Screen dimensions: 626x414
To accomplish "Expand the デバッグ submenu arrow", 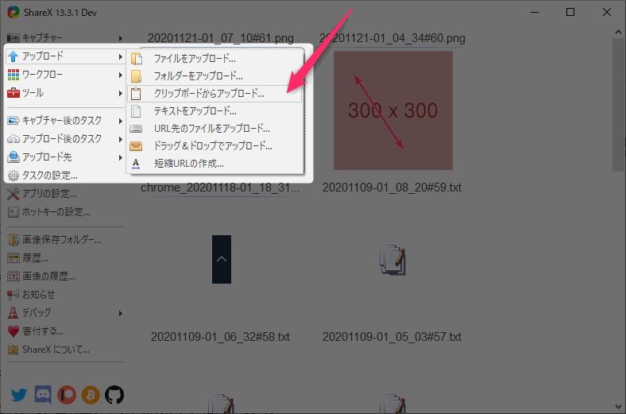I will (x=120, y=313).
